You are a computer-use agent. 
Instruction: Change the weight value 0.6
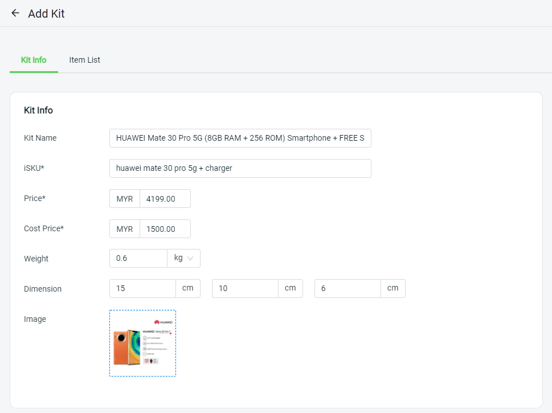pos(138,259)
